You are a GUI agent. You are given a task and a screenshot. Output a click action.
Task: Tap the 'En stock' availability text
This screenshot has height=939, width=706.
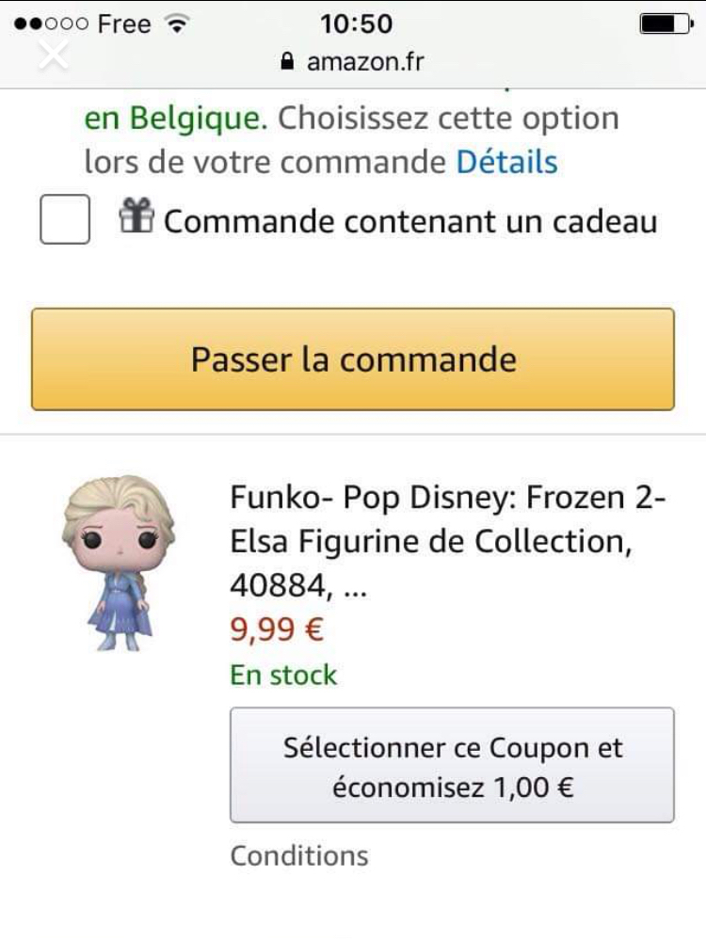pos(283,675)
